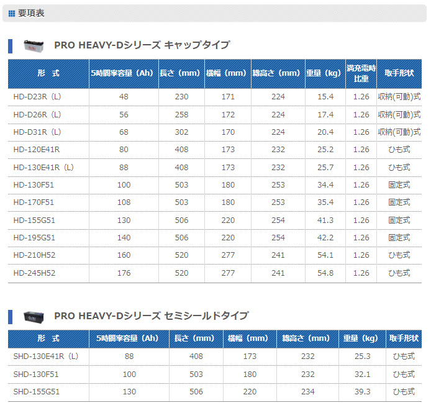Click capacity value 48 for HD-D23R
Screen dimensions: 431x413
click(x=124, y=97)
